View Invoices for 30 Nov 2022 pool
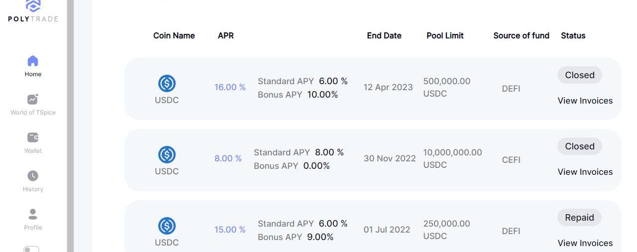The image size is (637, 252). pos(585,172)
